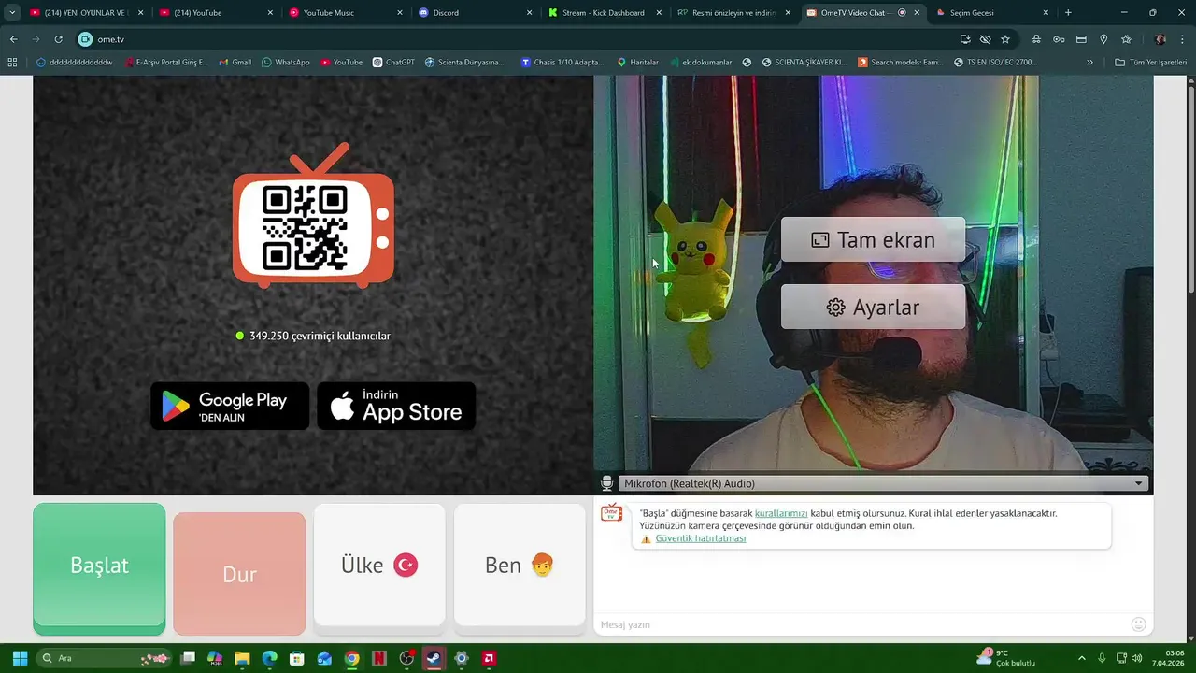This screenshot has height=673, width=1196.
Task: Open the WhatsApp bookmark
Action: (286, 63)
